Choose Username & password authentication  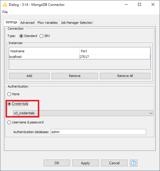click(9, 122)
